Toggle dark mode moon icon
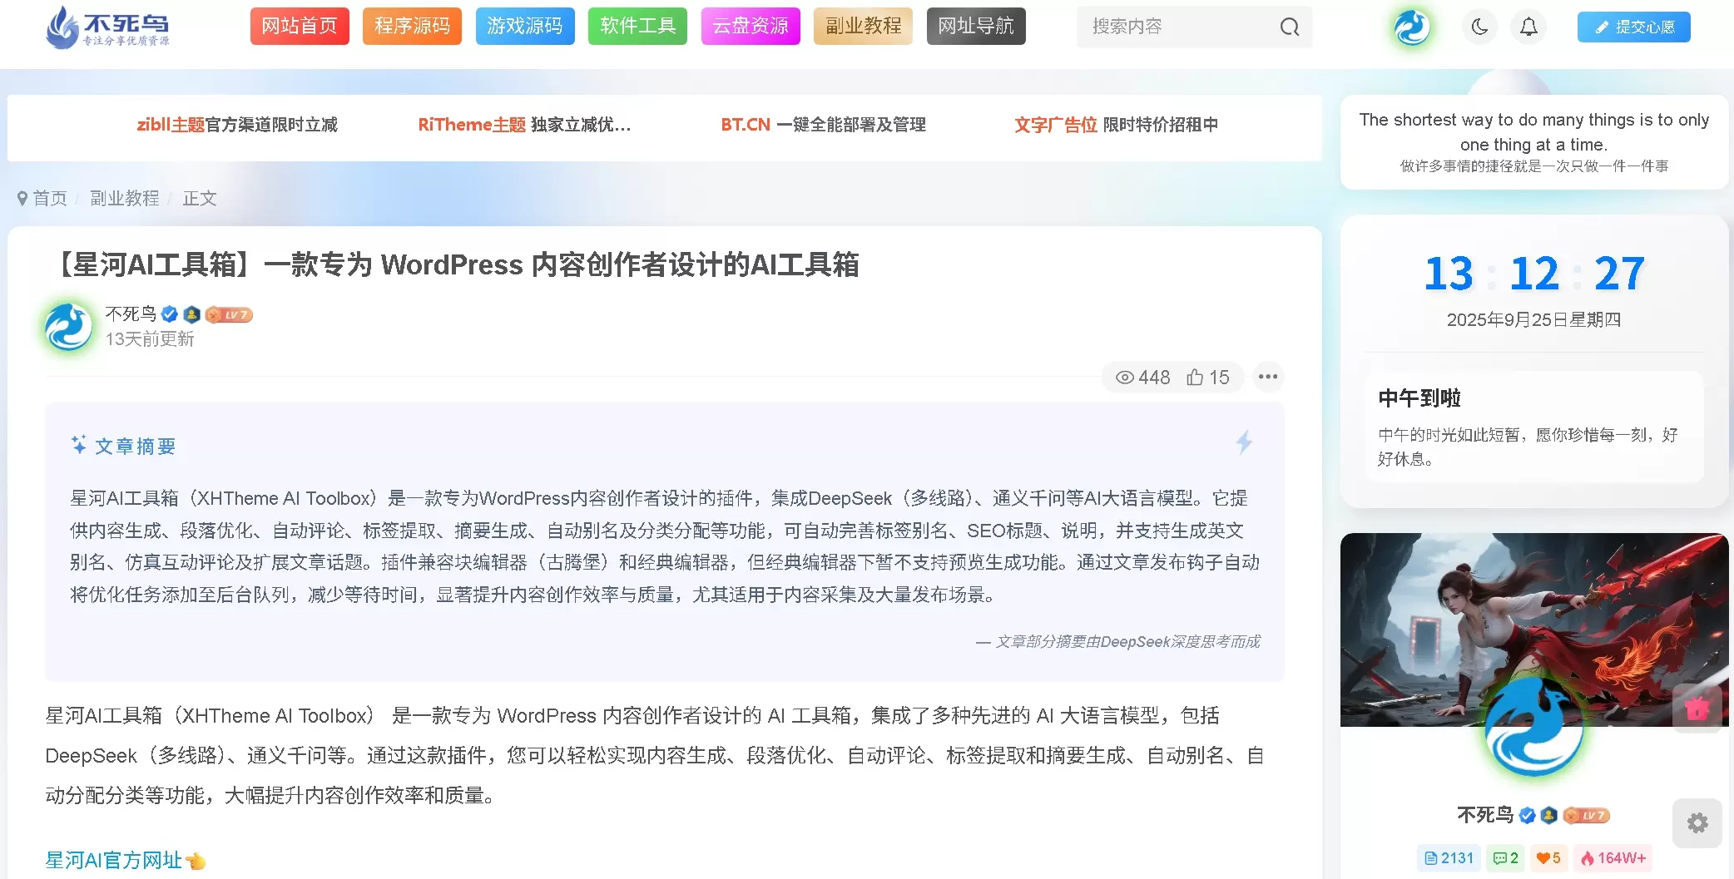The height and width of the screenshot is (879, 1734). coord(1479,27)
